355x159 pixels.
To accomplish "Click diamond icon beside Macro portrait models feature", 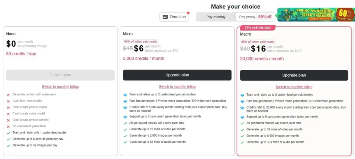I will (242, 95).
